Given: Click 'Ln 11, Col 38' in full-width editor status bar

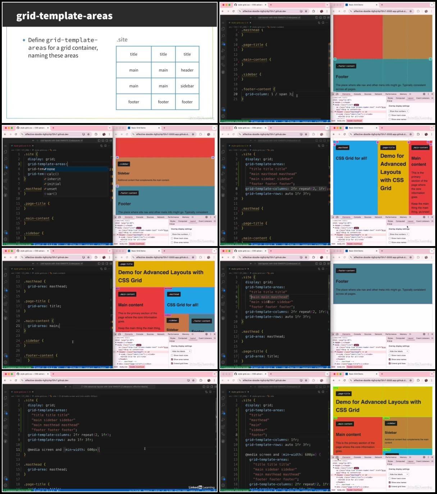Looking at the screenshot, I should (x=135, y=490).
